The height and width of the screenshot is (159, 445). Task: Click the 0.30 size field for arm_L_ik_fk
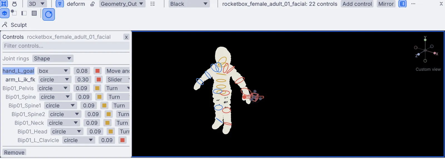[x=83, y=79]
